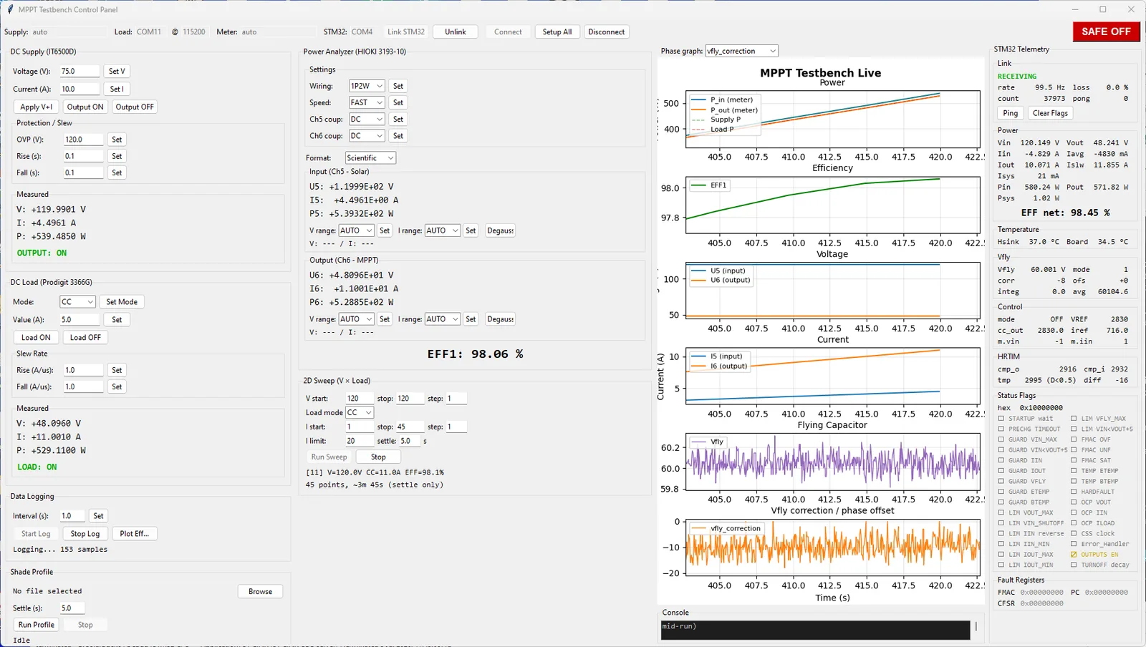
Task: Click the Logging... 153 samples text
Action: (x=60, y=550)
